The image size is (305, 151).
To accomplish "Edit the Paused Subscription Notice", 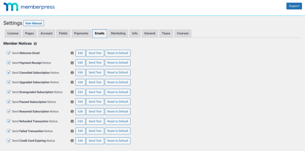I will [80, 102].
